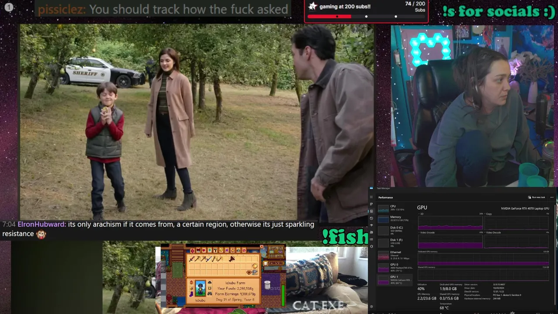Click the pants equipment slot

[210, 294]
